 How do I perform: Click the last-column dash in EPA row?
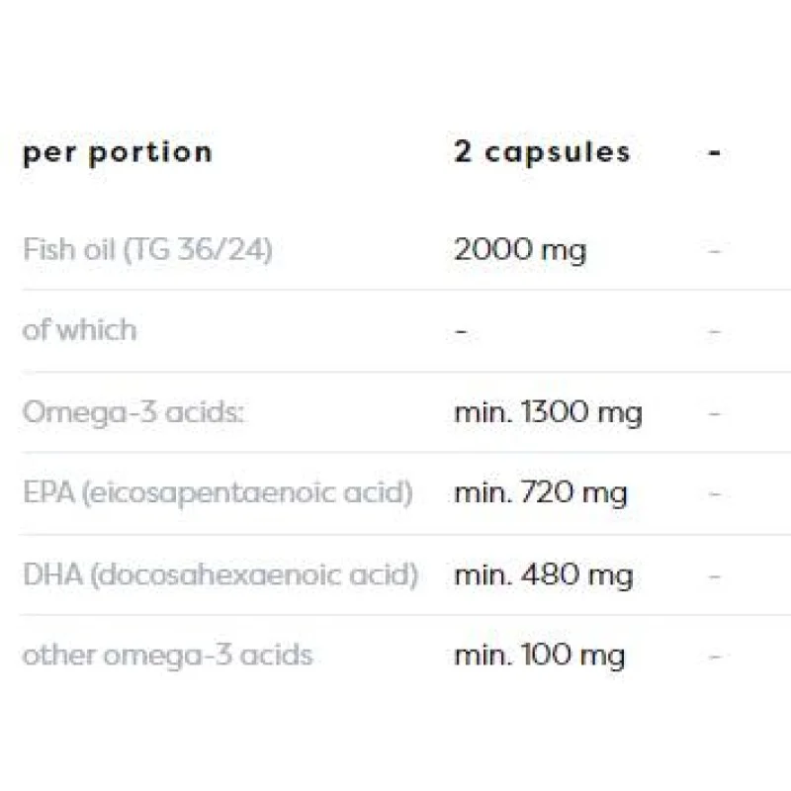pos(715,493)
